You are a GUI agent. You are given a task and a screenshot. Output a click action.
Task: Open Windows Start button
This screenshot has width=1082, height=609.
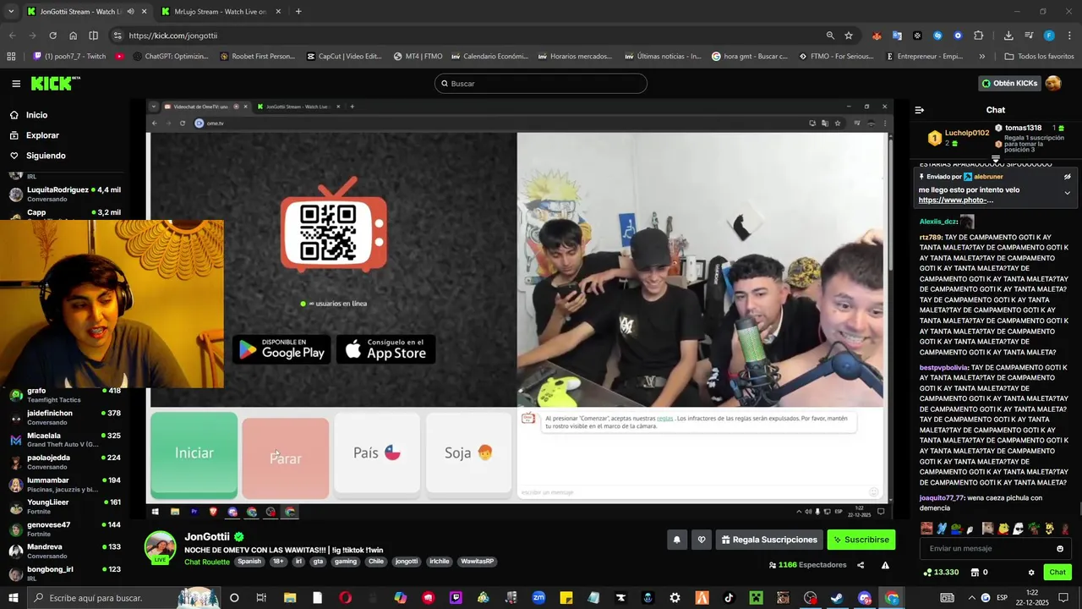click(14, 598)
